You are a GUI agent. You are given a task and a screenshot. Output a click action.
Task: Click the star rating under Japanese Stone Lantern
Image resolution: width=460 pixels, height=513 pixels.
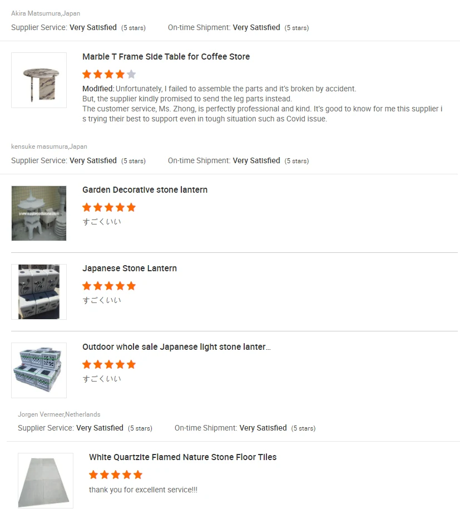click(109, 286)
